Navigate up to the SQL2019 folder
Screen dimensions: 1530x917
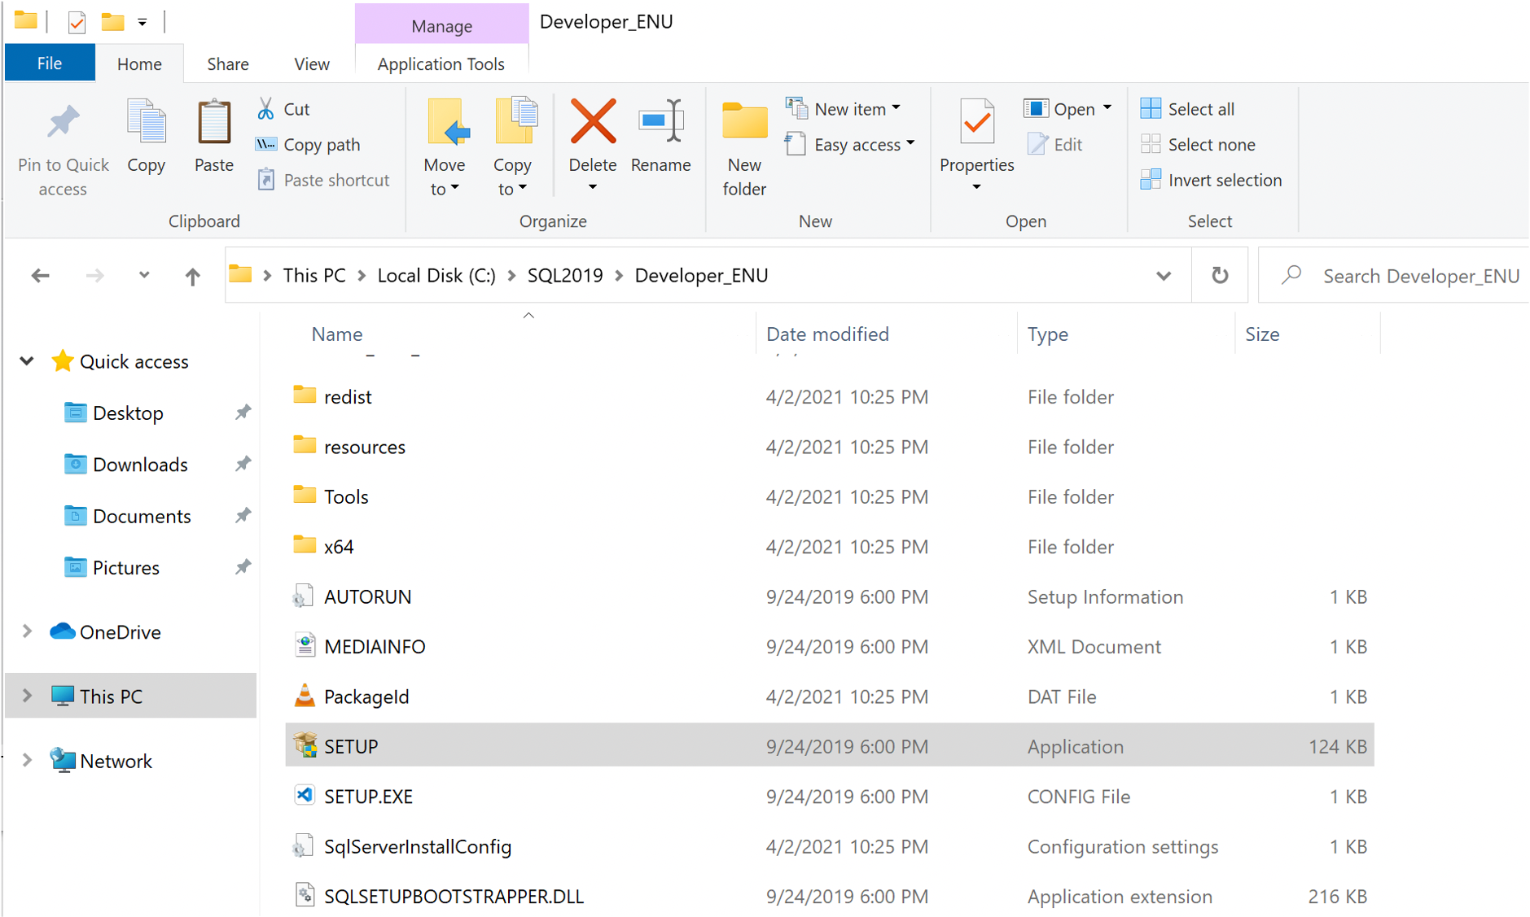point(192,275)
